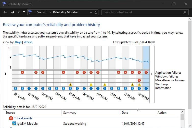Switch the chart view to Days

point(18,42)
